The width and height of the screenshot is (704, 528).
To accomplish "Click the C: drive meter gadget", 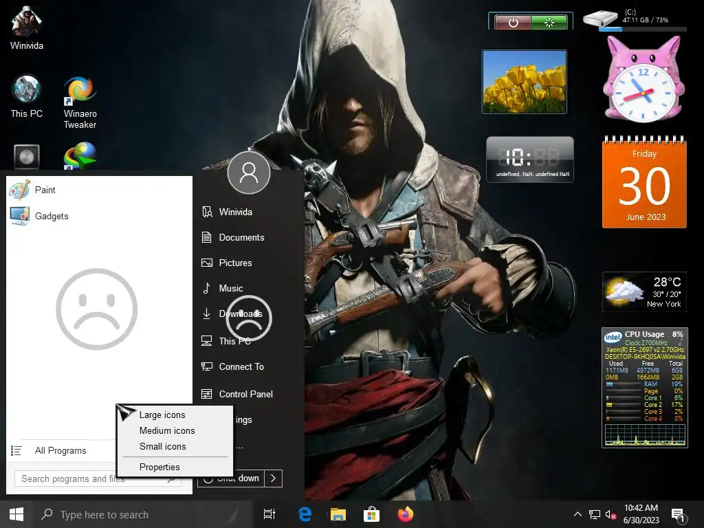I will 635,21.
